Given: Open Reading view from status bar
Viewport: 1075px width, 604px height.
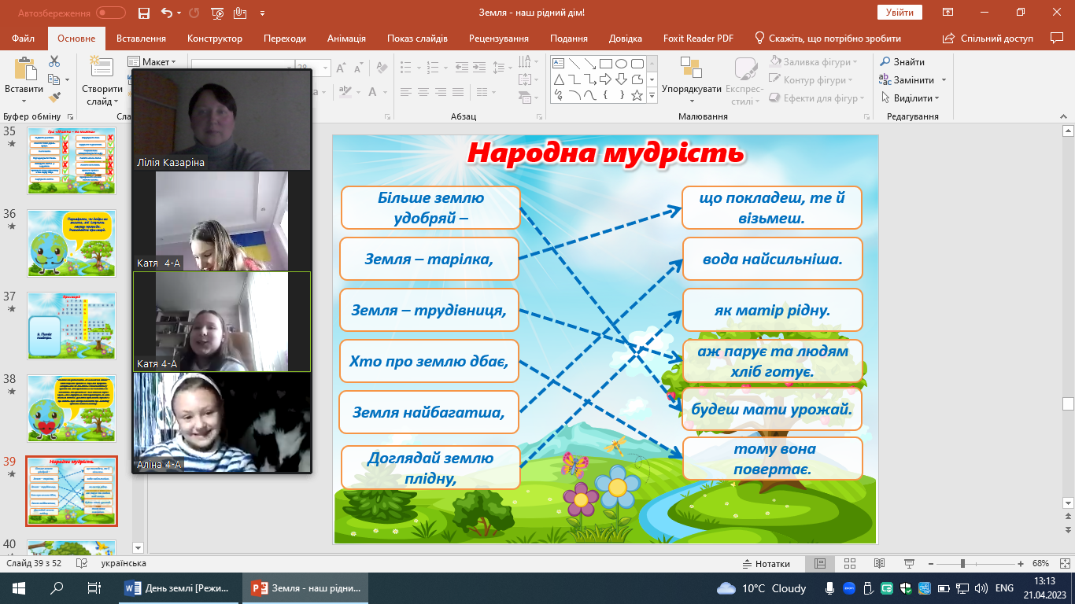Looking at the screenshot, I should pyautogui.click(x=879, y=564).
